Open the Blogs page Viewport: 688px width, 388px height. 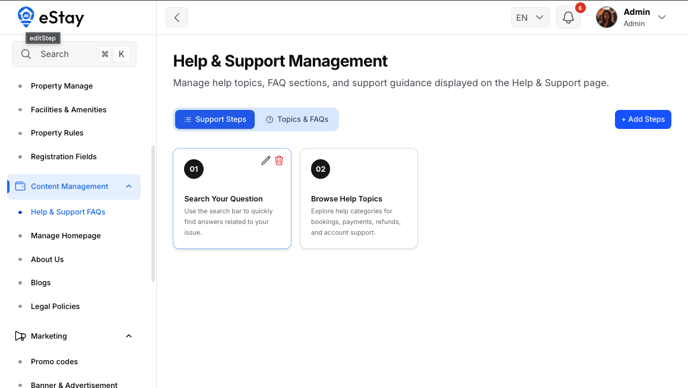pos(41,283)
